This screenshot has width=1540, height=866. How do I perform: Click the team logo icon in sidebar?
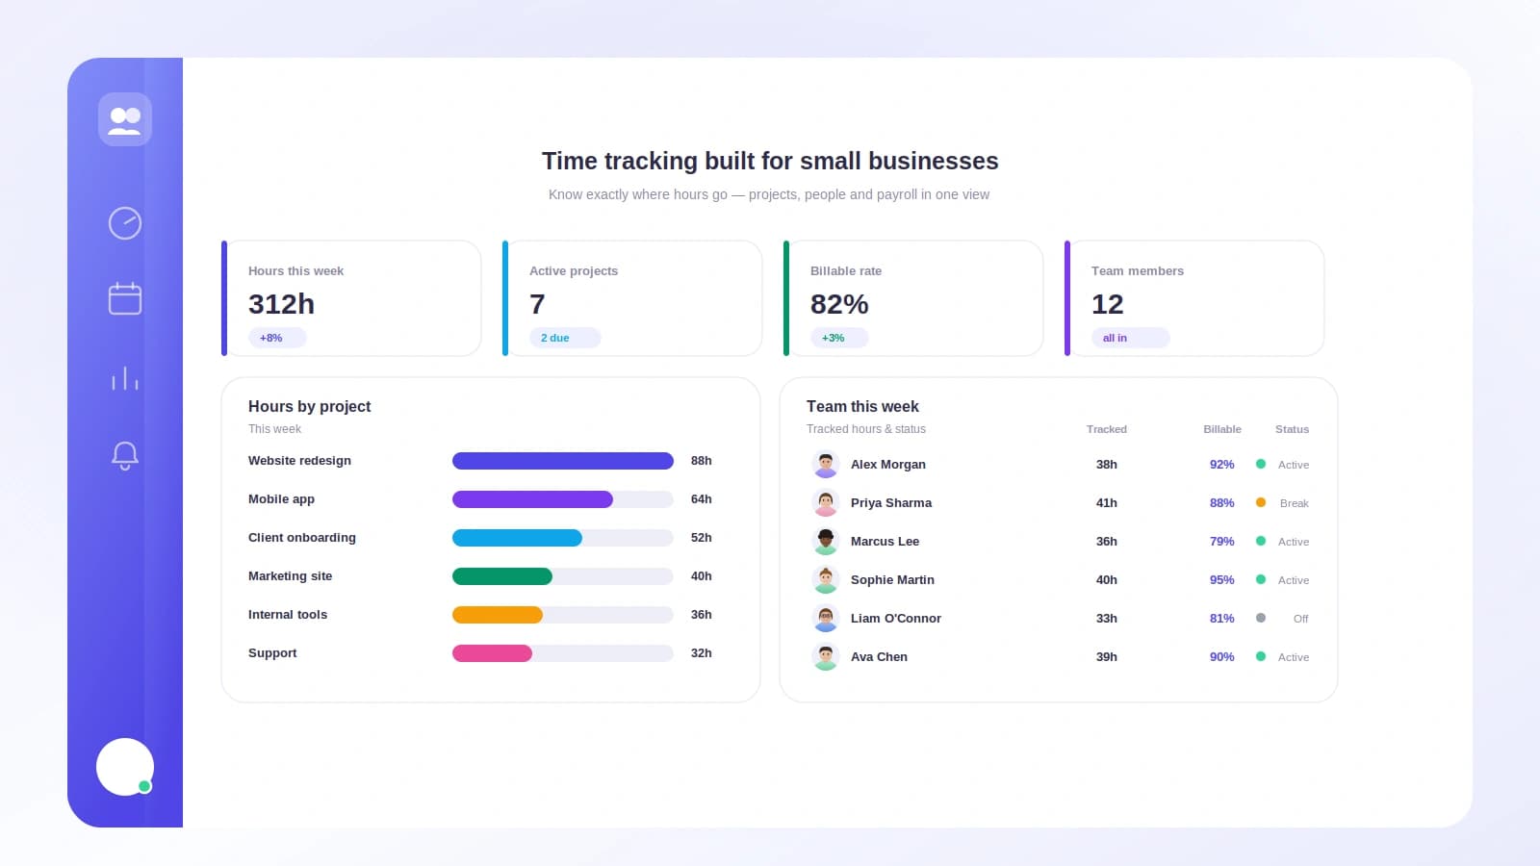click(x=125, y=119)
